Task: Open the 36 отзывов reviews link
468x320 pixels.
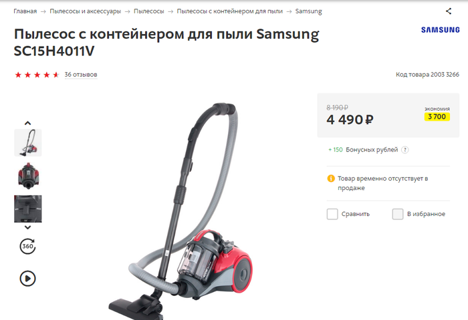Action: point(81,75)
